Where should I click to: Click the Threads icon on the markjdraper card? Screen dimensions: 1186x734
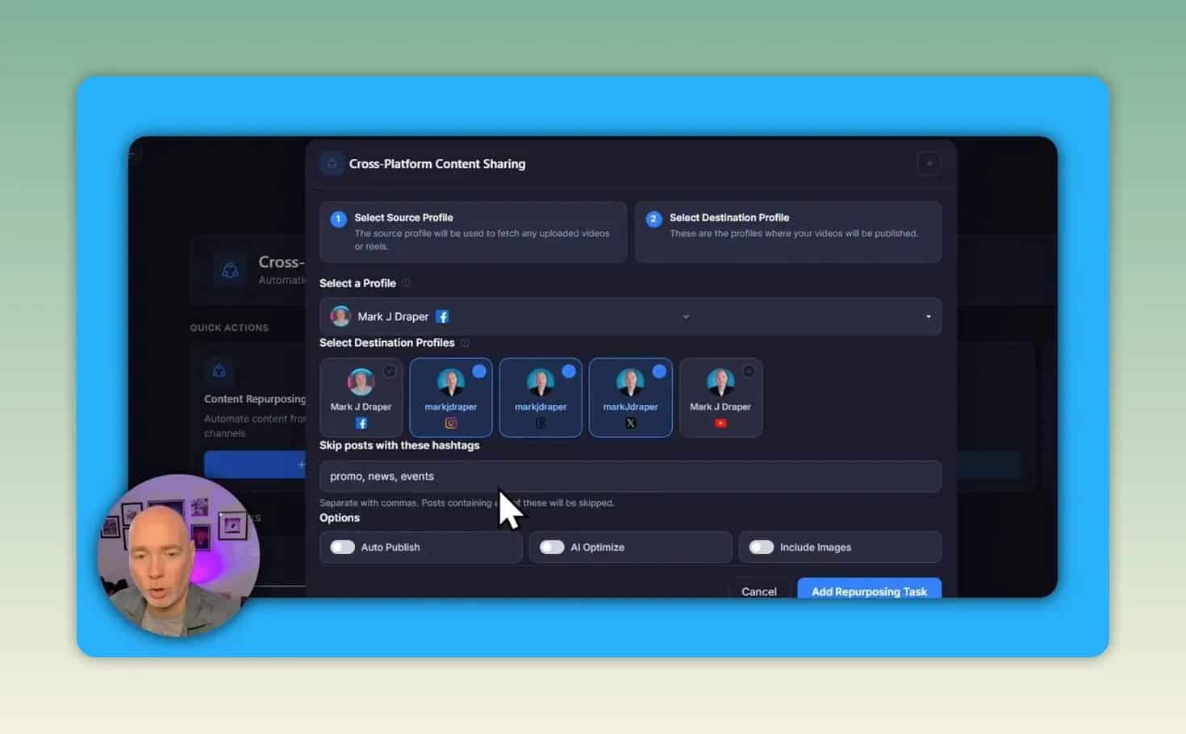[541, 423]
